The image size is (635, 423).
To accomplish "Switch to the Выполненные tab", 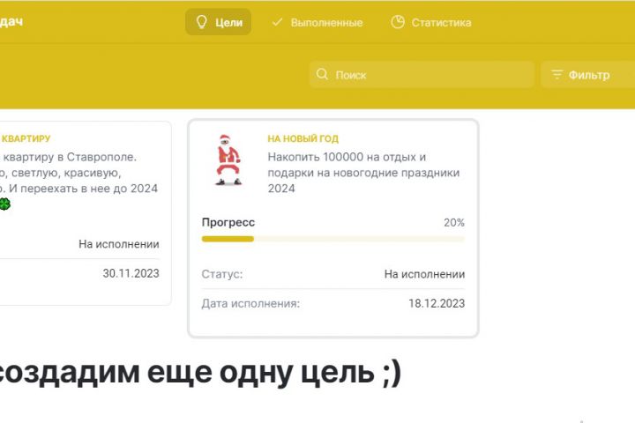I will (317, 22).
